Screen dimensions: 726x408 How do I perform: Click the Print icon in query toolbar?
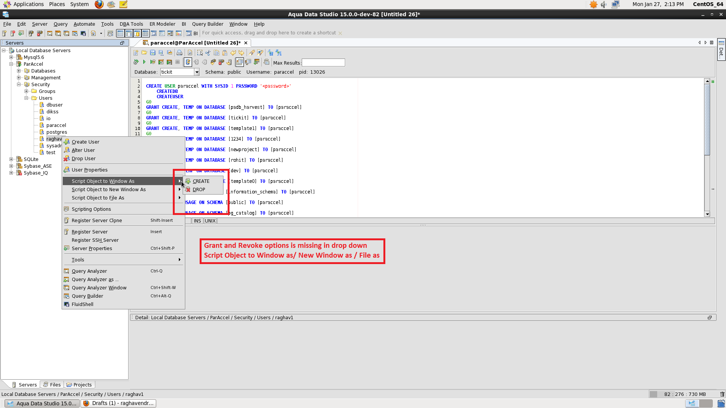coord(179,53)
